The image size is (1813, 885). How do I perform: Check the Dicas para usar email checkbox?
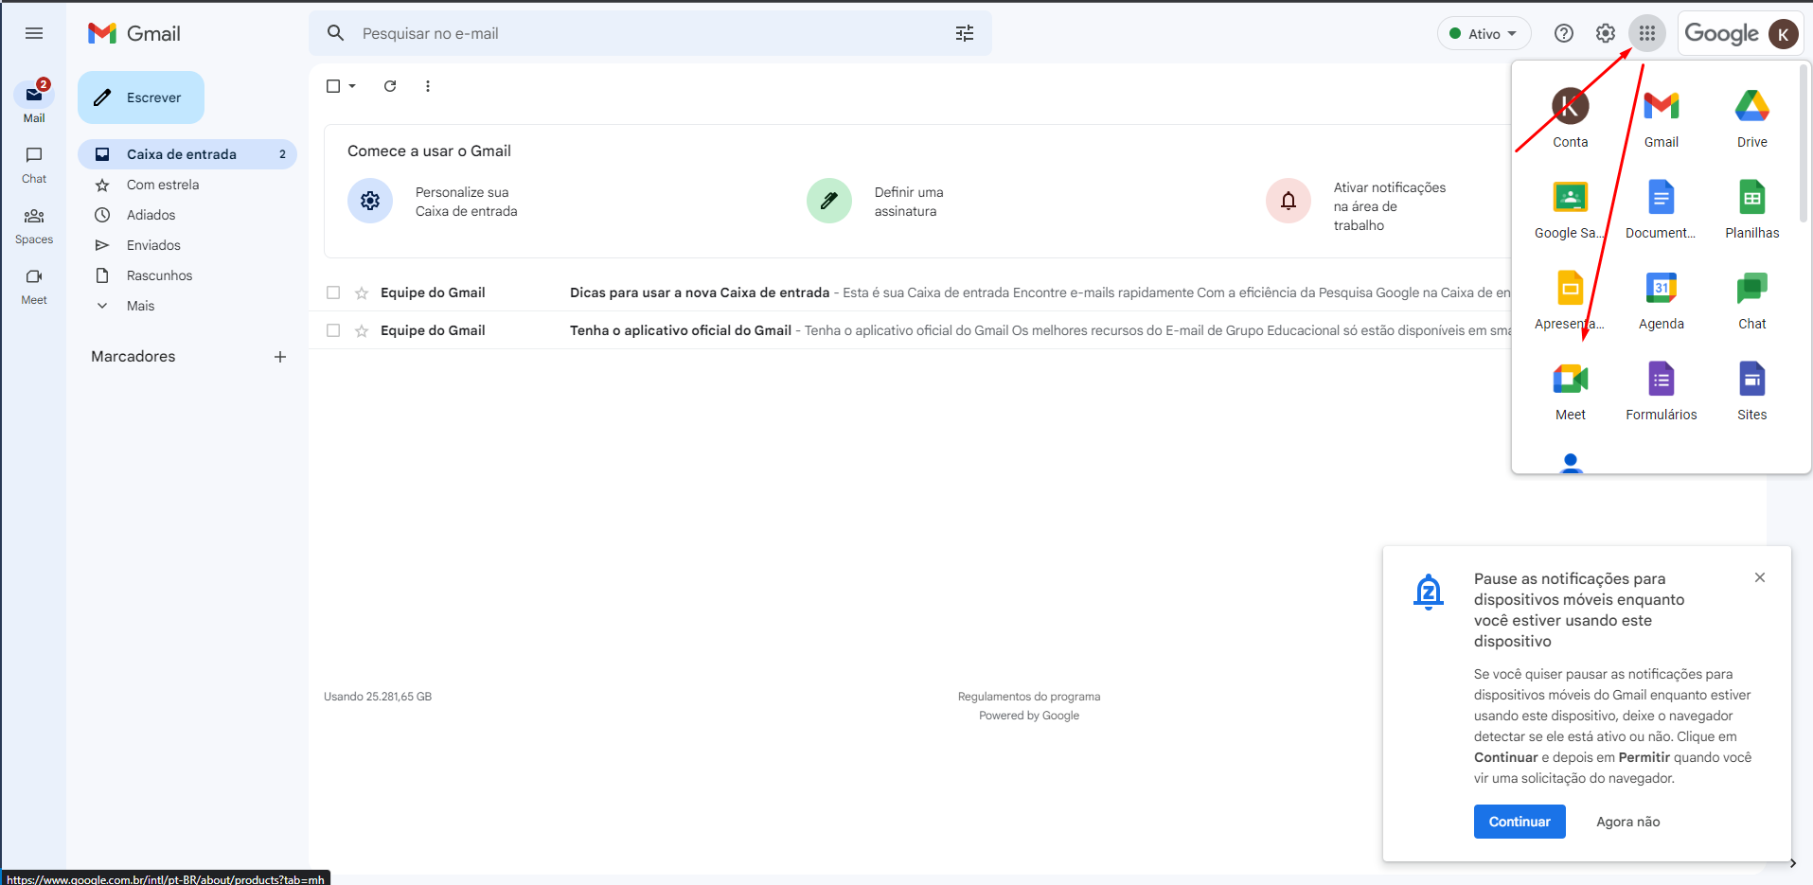coord(333,292)
